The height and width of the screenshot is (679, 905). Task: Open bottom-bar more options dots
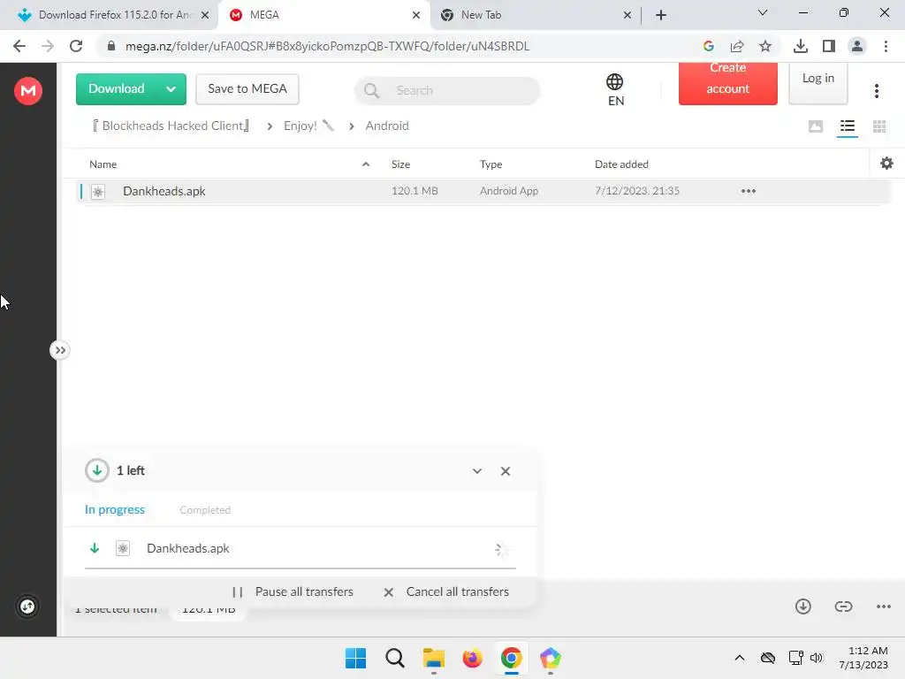click(x=883, y=607)
